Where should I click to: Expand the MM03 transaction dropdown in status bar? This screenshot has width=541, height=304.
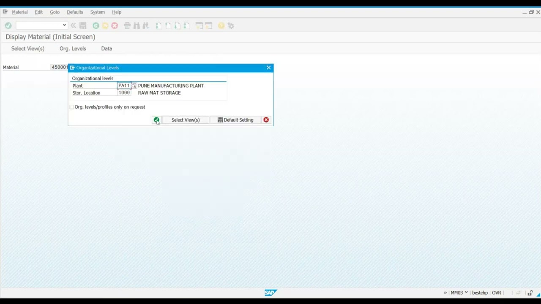pyautogui.click(x=466, y=293)
